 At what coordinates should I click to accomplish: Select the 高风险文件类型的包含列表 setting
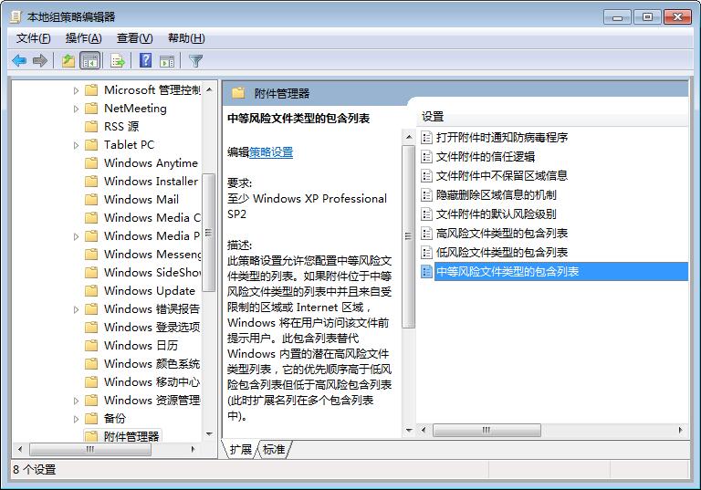point(502,234)
